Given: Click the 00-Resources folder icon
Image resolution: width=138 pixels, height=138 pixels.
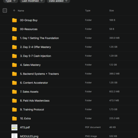Looking at the screenshot, I should (14, 29).
